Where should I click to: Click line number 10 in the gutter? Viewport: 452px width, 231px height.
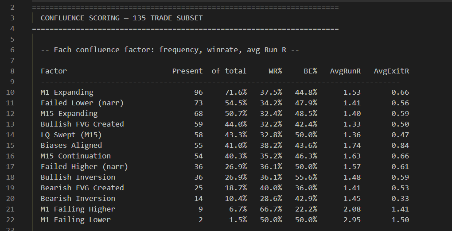[x=10, y=92]
